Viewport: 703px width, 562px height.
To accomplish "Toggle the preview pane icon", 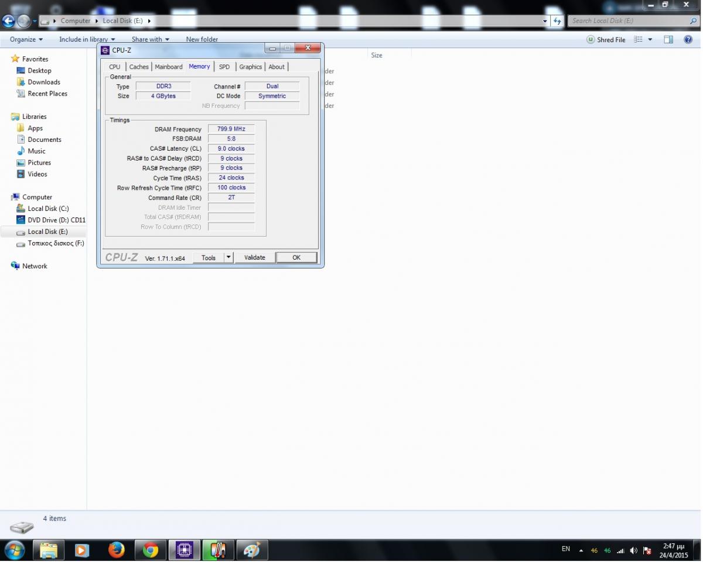I will pos(668,40).
